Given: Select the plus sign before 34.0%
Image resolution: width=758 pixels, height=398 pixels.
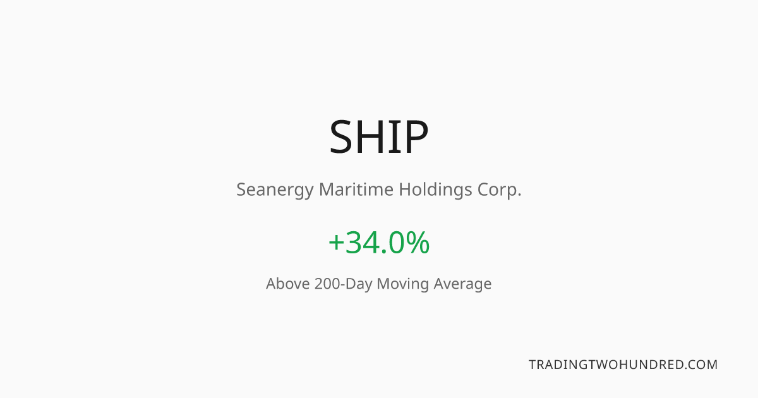Looking at the screenshot, I should click(x=335, y=244).
